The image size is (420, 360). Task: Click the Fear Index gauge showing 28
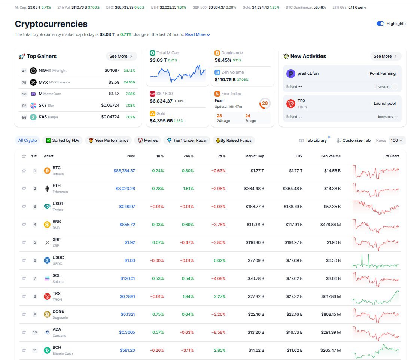point(265,103)
